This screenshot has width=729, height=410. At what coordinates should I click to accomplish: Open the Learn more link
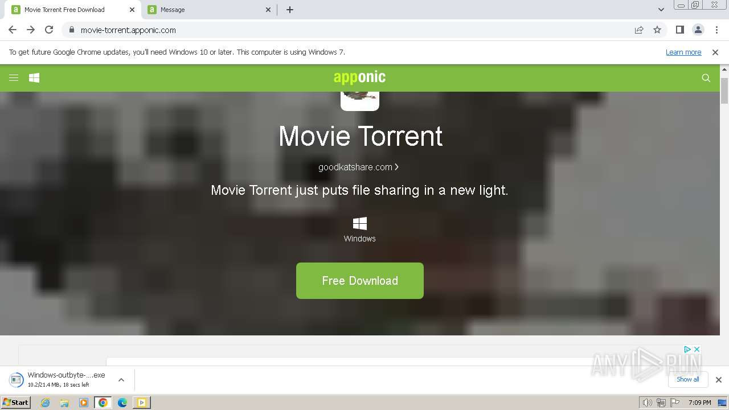(683, 52)
